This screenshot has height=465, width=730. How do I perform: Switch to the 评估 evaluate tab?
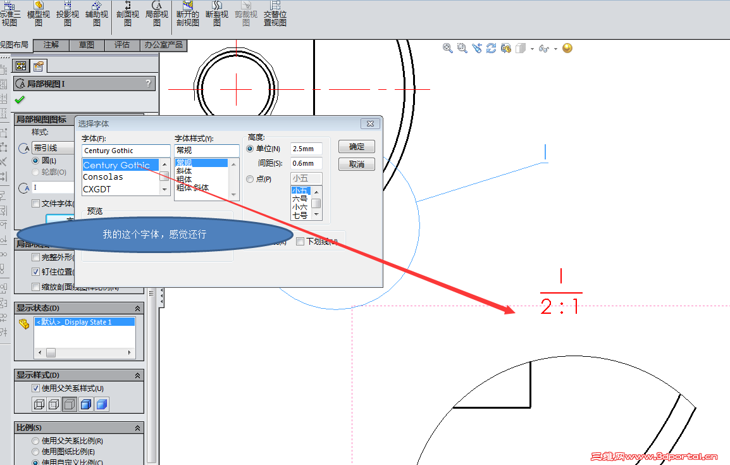122,45
